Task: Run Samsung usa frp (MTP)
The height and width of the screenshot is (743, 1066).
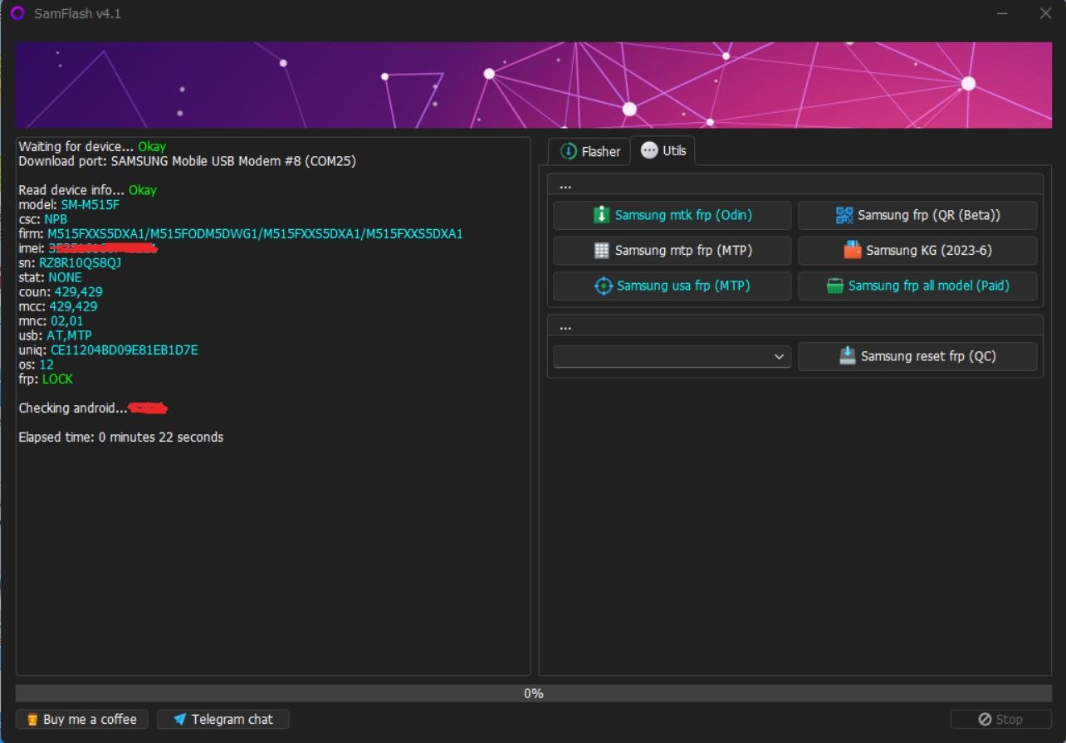Action: tap(672, 286)
